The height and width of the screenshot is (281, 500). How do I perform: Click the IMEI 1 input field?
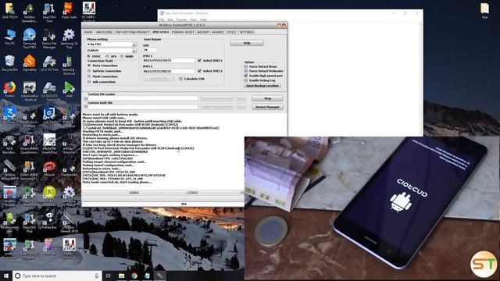(x=169, y=60)
